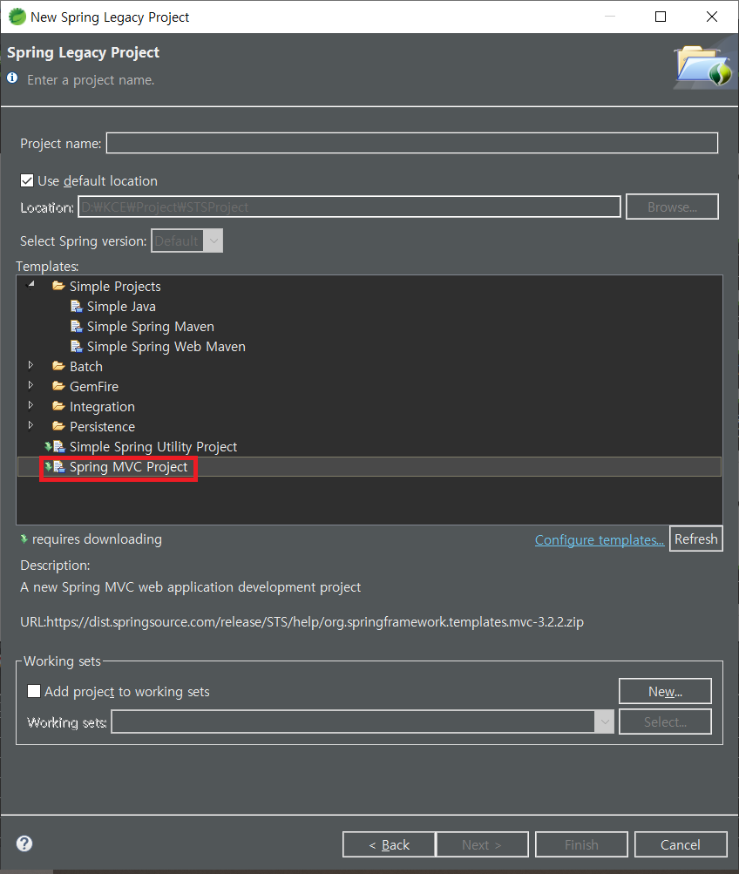The height and width of the screenshot is (874, 739).
Task: Click the Simple Projects folder icon
Action: pyautogui.click(x=58, y=286)
